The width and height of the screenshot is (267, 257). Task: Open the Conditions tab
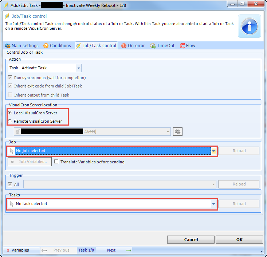tap(57, 46)
